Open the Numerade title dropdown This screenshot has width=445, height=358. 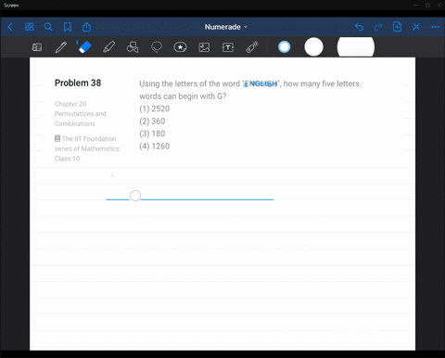226,27
